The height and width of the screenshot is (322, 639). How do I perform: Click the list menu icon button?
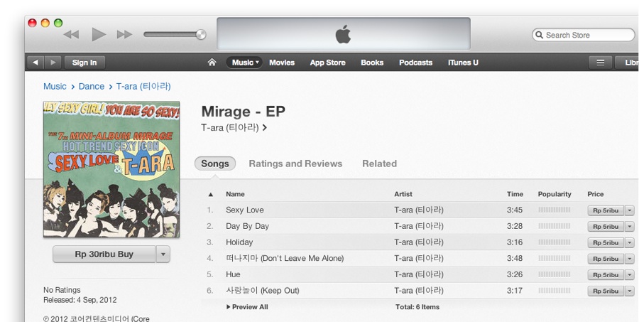click(x=600, y=63)
